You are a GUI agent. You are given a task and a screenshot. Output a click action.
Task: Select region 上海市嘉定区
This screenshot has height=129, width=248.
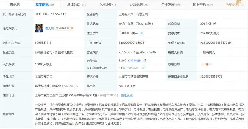[43, 77]
